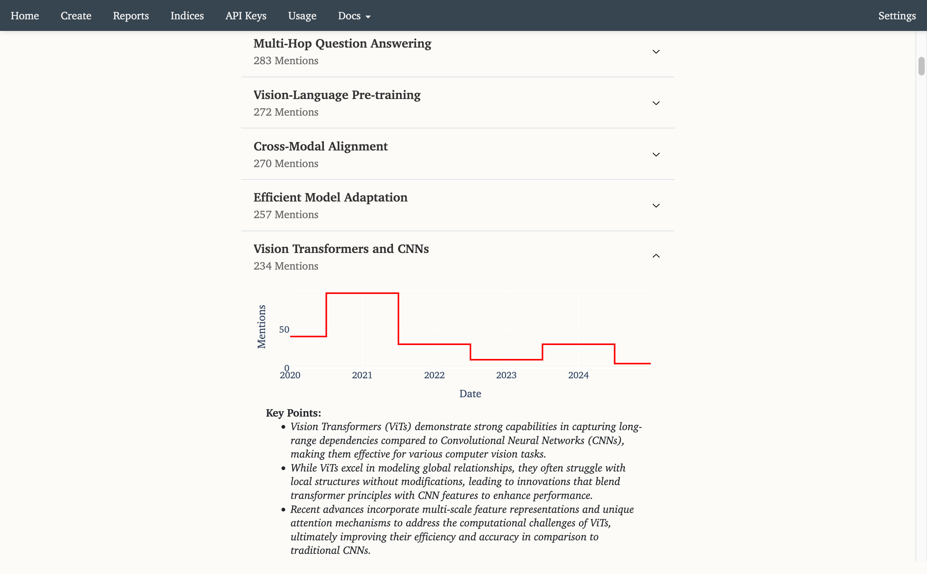Open the Docs dropdown menu

tap(353, 15)
